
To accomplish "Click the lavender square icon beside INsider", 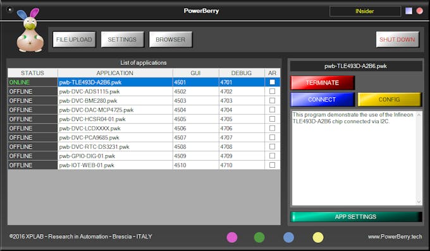I will point(408,11).
